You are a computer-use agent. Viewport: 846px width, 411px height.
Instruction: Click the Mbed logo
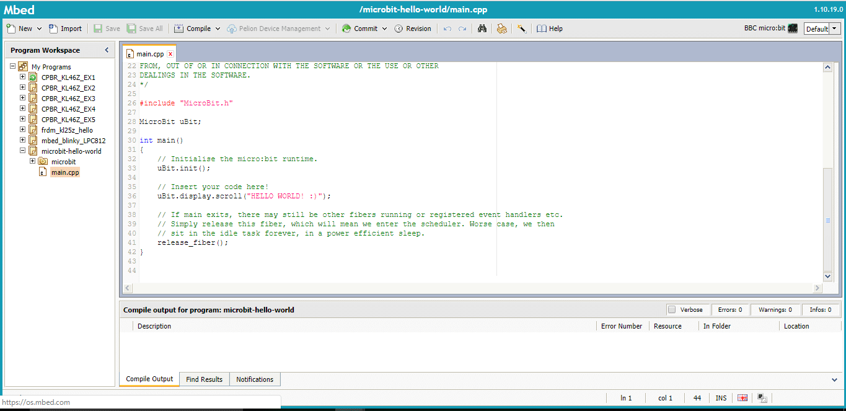pyautogui.click(x=19, y=9)
